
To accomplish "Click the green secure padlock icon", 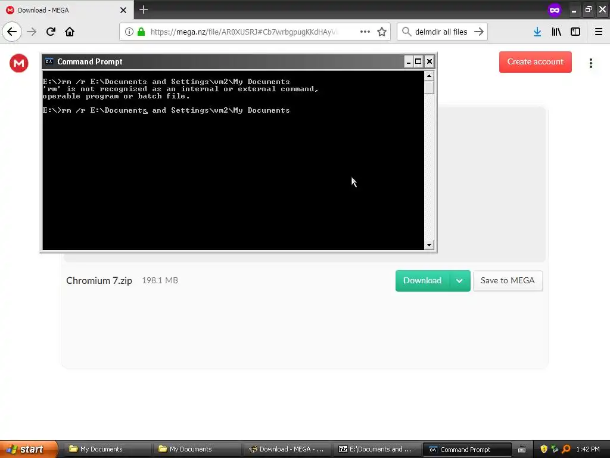I will [x=141, y=32].
